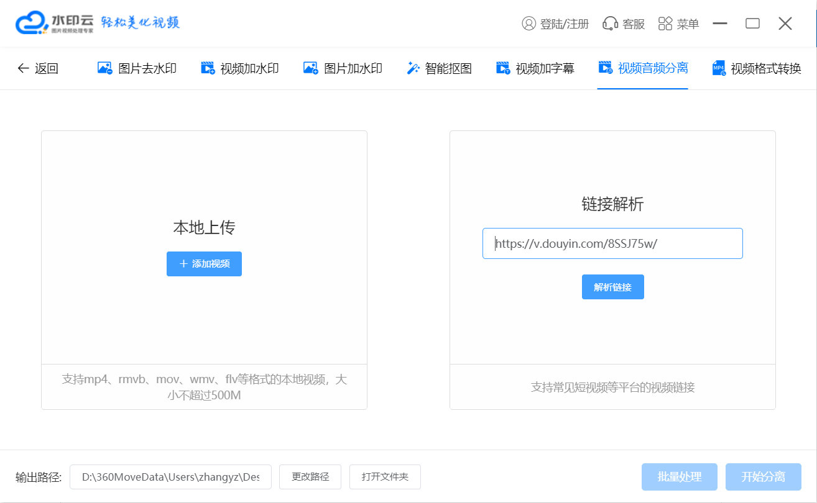This screenshot has height=503, width=817.
Task: Click the 支持常见短视频等平台 note
Action: (x=612, y=387)
